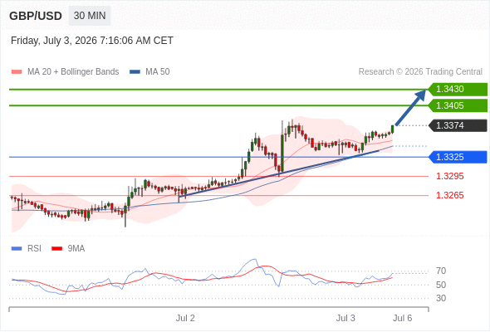The image size is (490, 332).
Task: Click the blue MA 50 legend swatch
Action: pos(135,72)
